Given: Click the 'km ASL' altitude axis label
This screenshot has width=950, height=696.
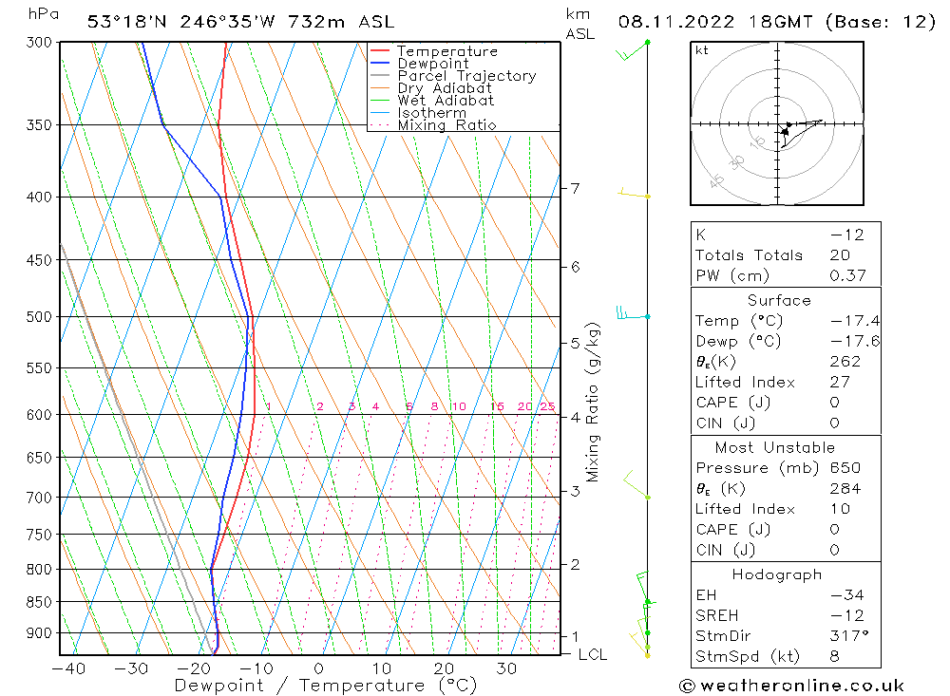Looking at the screenshot, I should point(579,25).
